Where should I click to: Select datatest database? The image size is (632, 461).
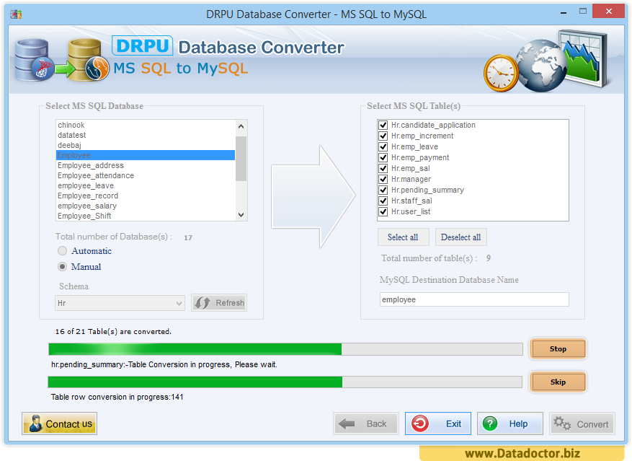(x=146, y=135)
